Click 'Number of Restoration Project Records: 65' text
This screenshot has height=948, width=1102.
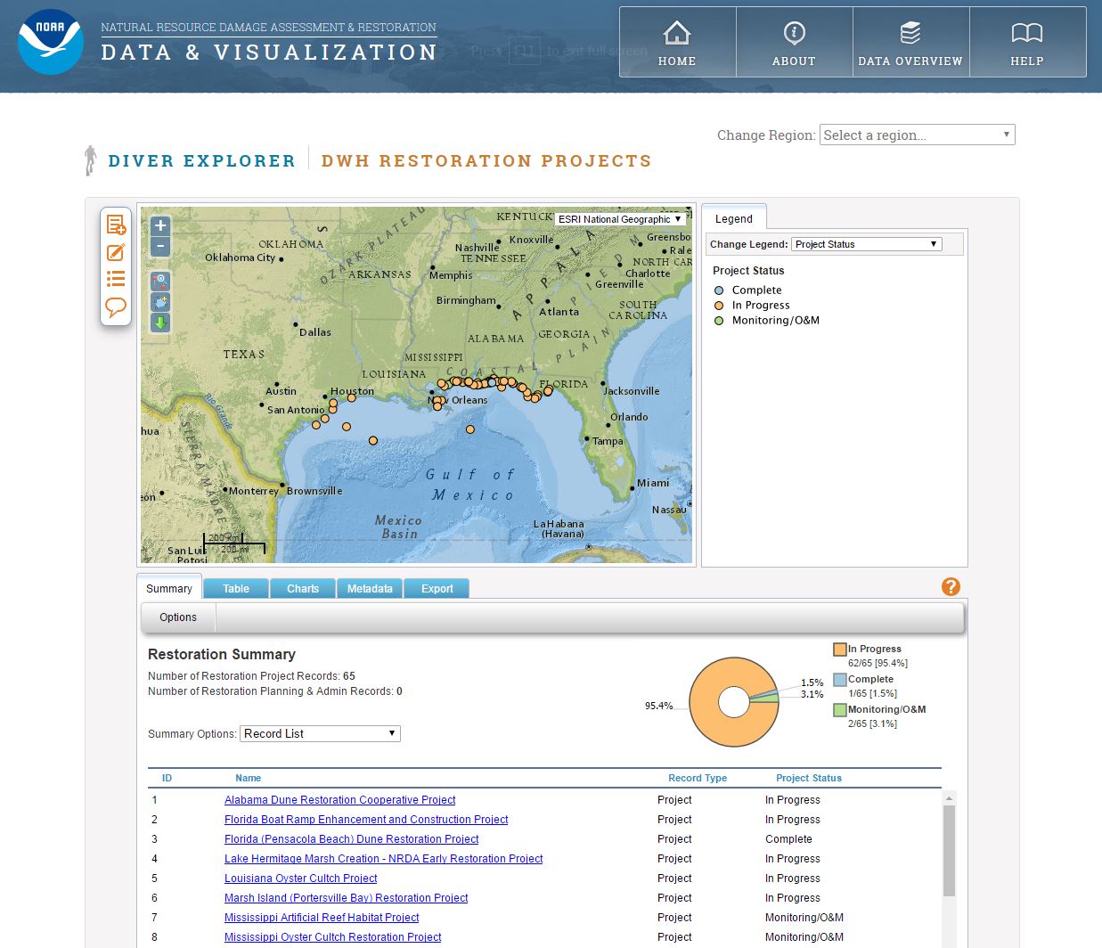click(251, 676)
